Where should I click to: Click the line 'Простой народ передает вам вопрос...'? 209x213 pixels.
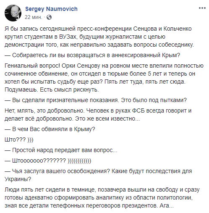(x=61, y=150)
